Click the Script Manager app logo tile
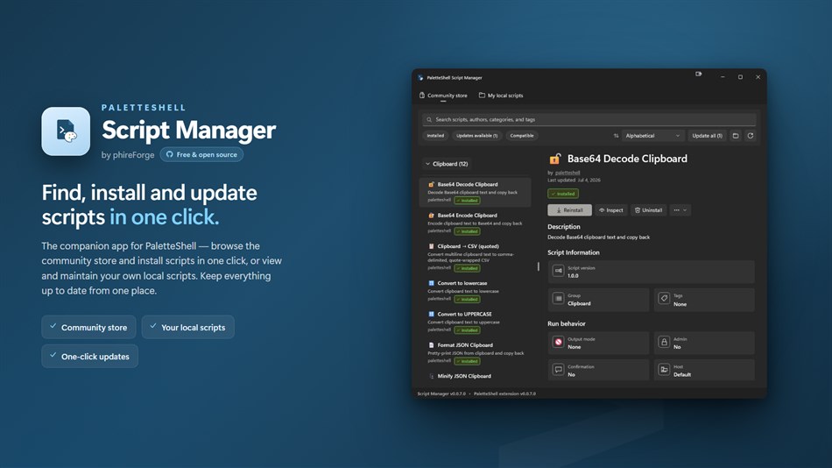This screenshot has width=832, height=468. pos(66,131)
